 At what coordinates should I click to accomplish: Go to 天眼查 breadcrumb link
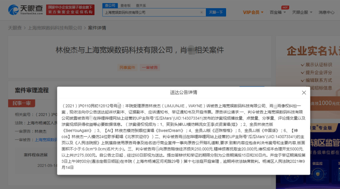[x=15, y=28]
